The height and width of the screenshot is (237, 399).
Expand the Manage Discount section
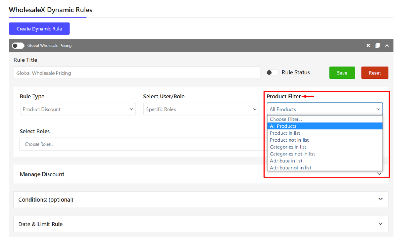tap(201, 174)
